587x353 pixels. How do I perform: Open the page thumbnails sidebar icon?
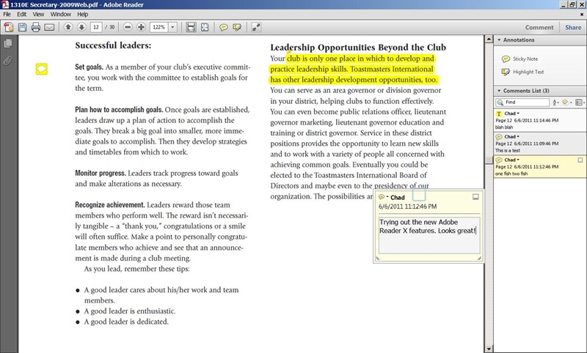pyautogui.click(x=8, y=43)
